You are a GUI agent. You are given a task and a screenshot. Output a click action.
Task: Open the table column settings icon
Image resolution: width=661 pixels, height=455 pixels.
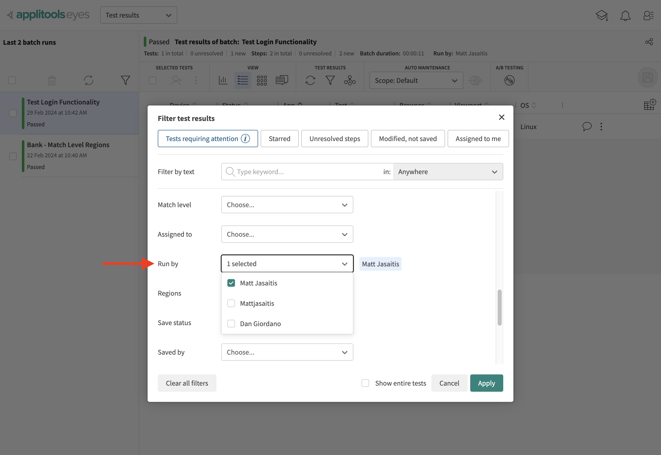[x=650, y=105]
